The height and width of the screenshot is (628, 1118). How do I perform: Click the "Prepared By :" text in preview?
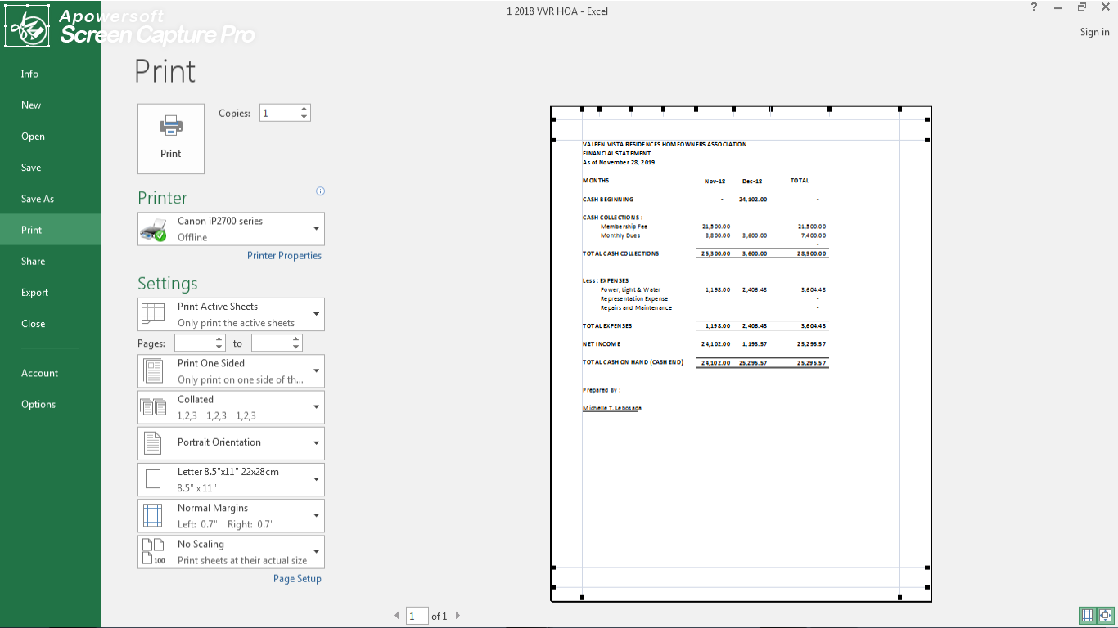(602, 390)
